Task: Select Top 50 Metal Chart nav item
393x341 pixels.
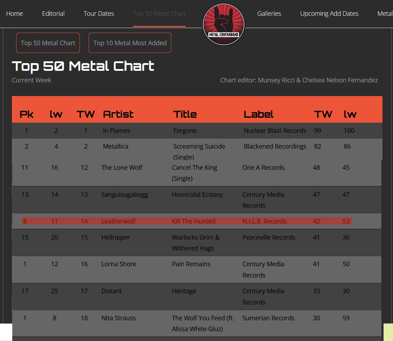Action: [x=159, y=14]
